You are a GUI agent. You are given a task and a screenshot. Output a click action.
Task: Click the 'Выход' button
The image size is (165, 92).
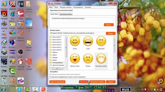click(111, 82)
